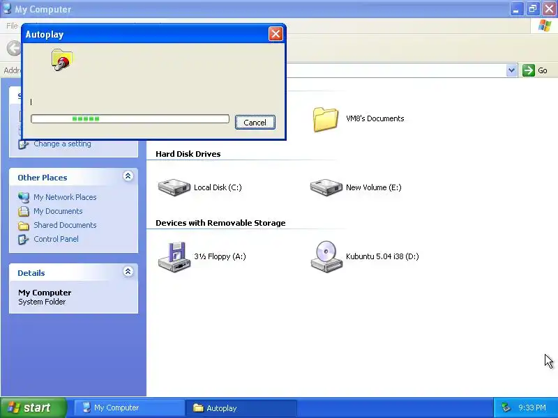Viewport: 558px width, 418px height.
Task: Click the Local Disk (C:) label
Action: pyautogui.click(x=218, y=187)
